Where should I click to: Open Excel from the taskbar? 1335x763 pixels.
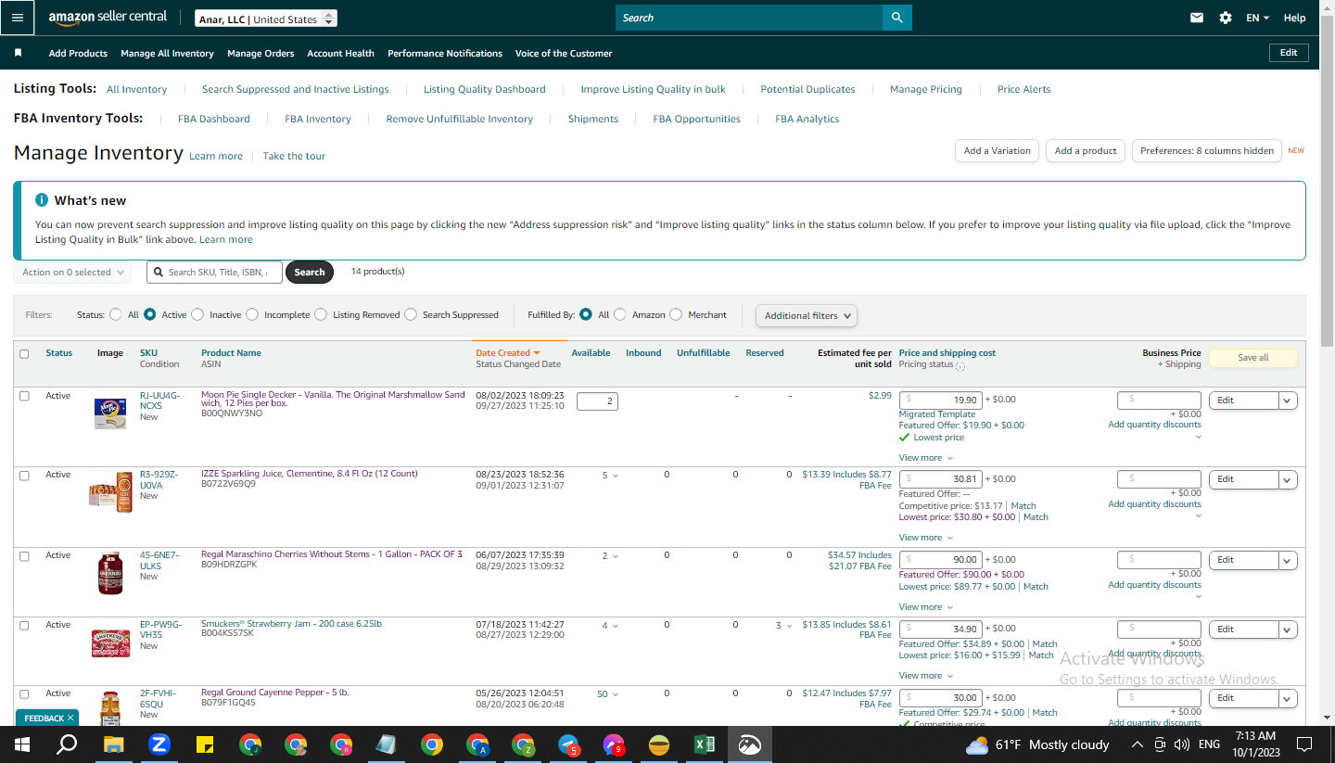click(x=705, y=744)
